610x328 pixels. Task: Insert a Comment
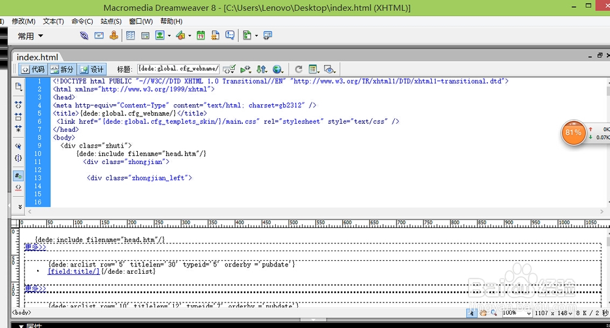pyautogui.click(x=230, y=36)
